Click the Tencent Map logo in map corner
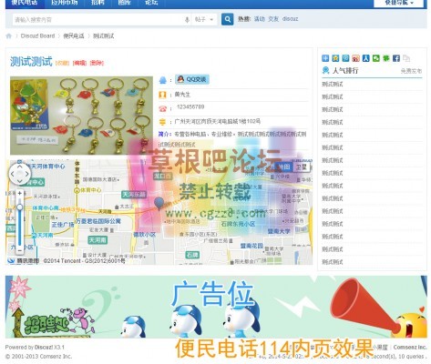 23,261
